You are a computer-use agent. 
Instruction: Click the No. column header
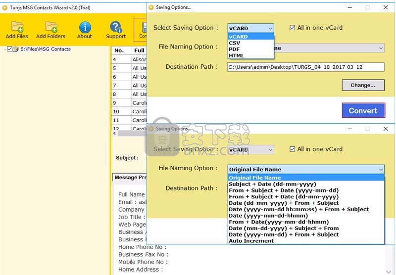coord(121,50)
